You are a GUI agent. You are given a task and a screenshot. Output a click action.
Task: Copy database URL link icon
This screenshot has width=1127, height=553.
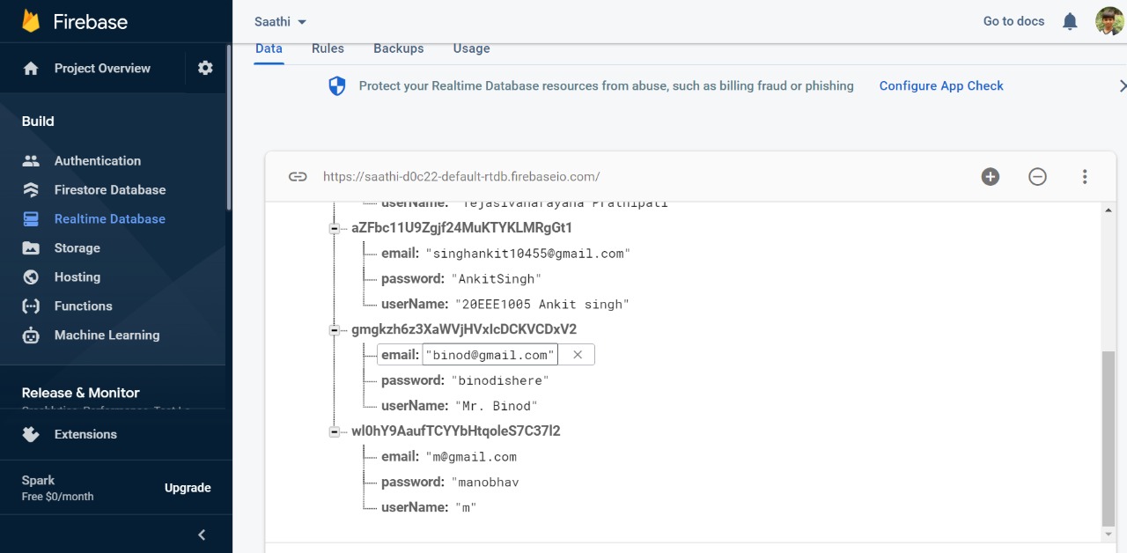click(298, 176)
